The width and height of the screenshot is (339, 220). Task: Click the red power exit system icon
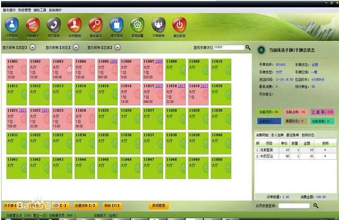pos(179,25)
